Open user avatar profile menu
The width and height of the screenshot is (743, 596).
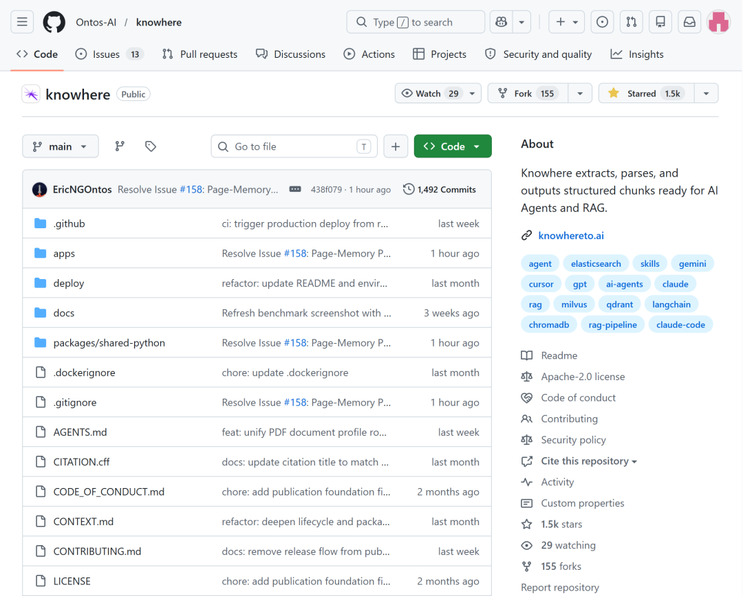coord(718,22)
